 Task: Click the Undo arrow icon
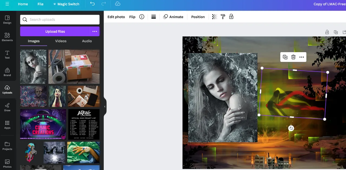point(92,4)
